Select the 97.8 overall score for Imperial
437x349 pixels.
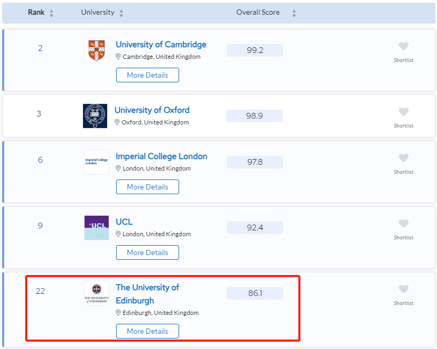pos(255,162)
